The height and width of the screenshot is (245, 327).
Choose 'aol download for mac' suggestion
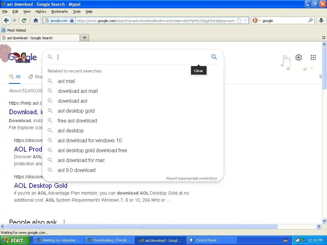point(133,160)
